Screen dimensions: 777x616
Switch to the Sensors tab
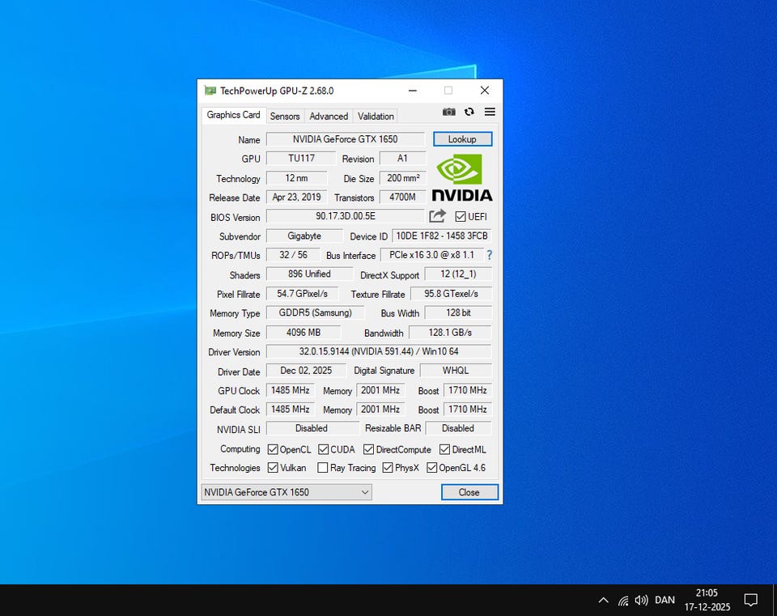285,116
